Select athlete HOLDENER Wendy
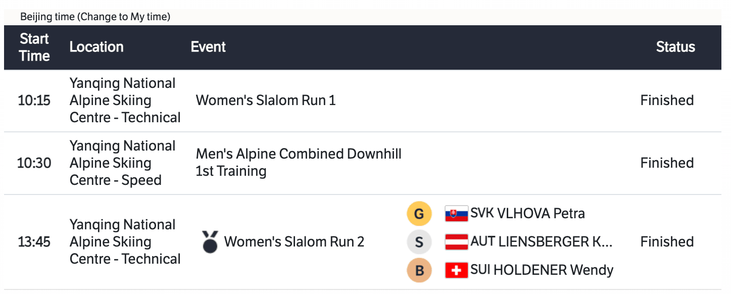This screenshot has height=294, width=731. (542, 270)
